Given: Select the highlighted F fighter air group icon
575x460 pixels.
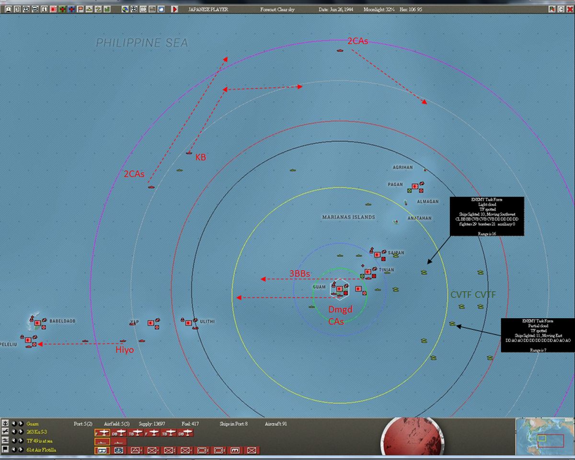Looking at the screenshot, I should point(102,432).
